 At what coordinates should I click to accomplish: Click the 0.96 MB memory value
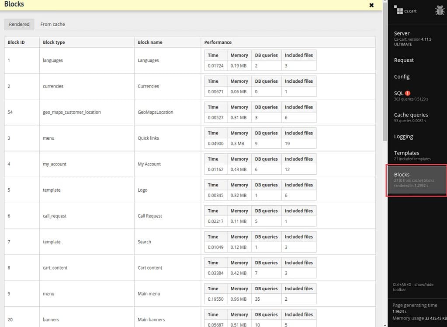(238, 299)
